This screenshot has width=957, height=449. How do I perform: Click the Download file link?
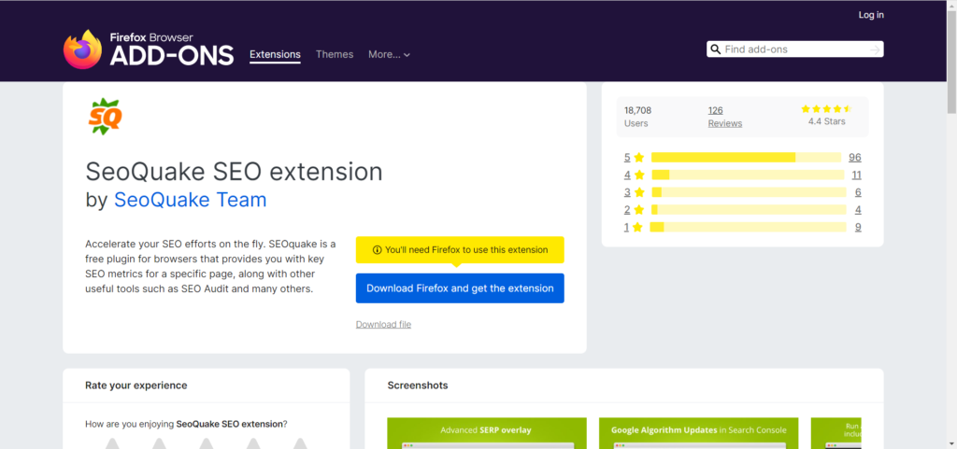click(383, 324)
